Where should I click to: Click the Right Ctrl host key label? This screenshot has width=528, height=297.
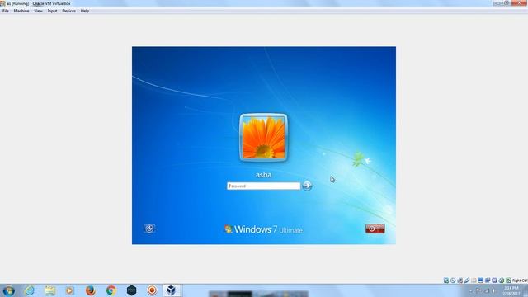click(521, 280)
